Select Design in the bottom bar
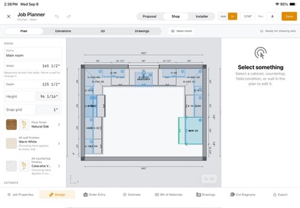Viewport: 300px width, 208px height. pyautogui.click(x=57, y=195)
